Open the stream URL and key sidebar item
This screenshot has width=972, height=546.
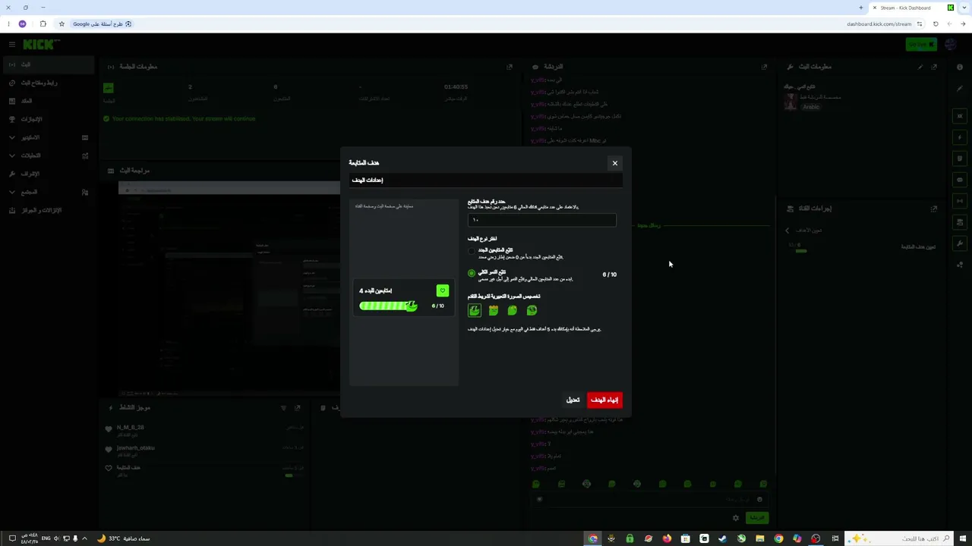click(49, 83)
